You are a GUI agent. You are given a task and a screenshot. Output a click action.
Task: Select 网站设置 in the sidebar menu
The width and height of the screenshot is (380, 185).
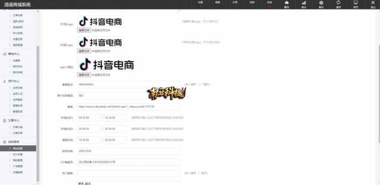pyautogui.click(x=18, y=148)
